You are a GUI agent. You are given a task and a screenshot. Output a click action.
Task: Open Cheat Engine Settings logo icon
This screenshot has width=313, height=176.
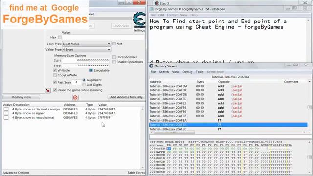point(139,20)
